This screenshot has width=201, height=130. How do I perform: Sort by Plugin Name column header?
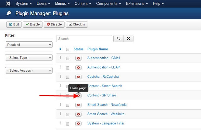[x=98, y=49]
